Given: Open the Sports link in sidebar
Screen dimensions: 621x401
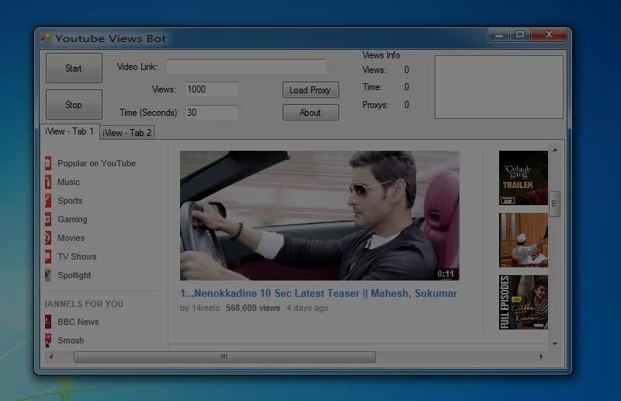Looking at the screenshot, I should 70,200.
